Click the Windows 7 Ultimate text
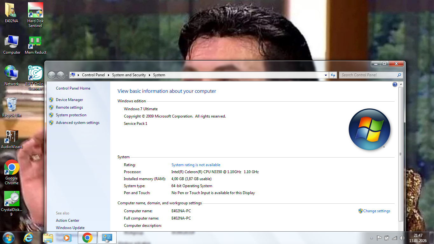Viewport: 434px width, 244px height. (141, 109)
